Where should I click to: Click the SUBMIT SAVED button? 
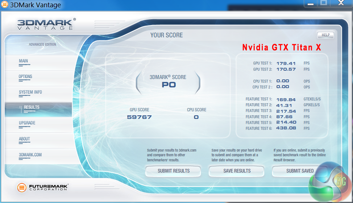[x=300, y=171]
